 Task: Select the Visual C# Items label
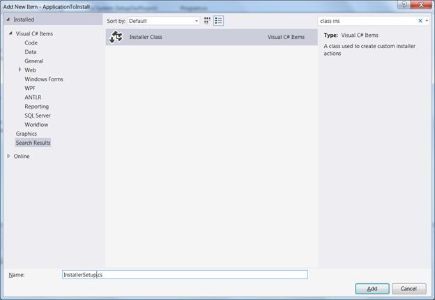[x=34, y=34]
